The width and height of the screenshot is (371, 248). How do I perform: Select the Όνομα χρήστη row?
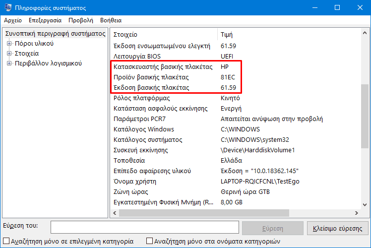[236, 181]
